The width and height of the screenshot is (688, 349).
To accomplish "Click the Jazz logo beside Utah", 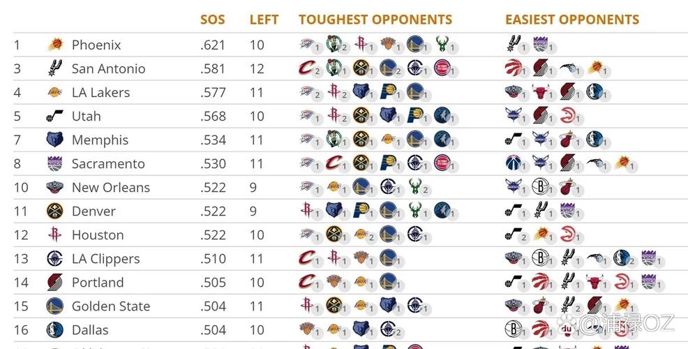I will (x=54, y=116).
